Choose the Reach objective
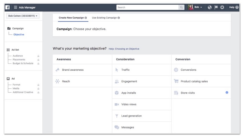Image resolution: width=244 pixels, height=139 pixels. (82, 81)
